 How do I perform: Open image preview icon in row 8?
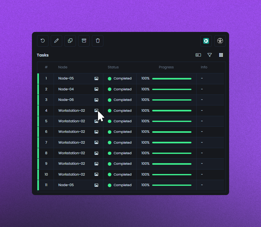click(x=96, y=153)
